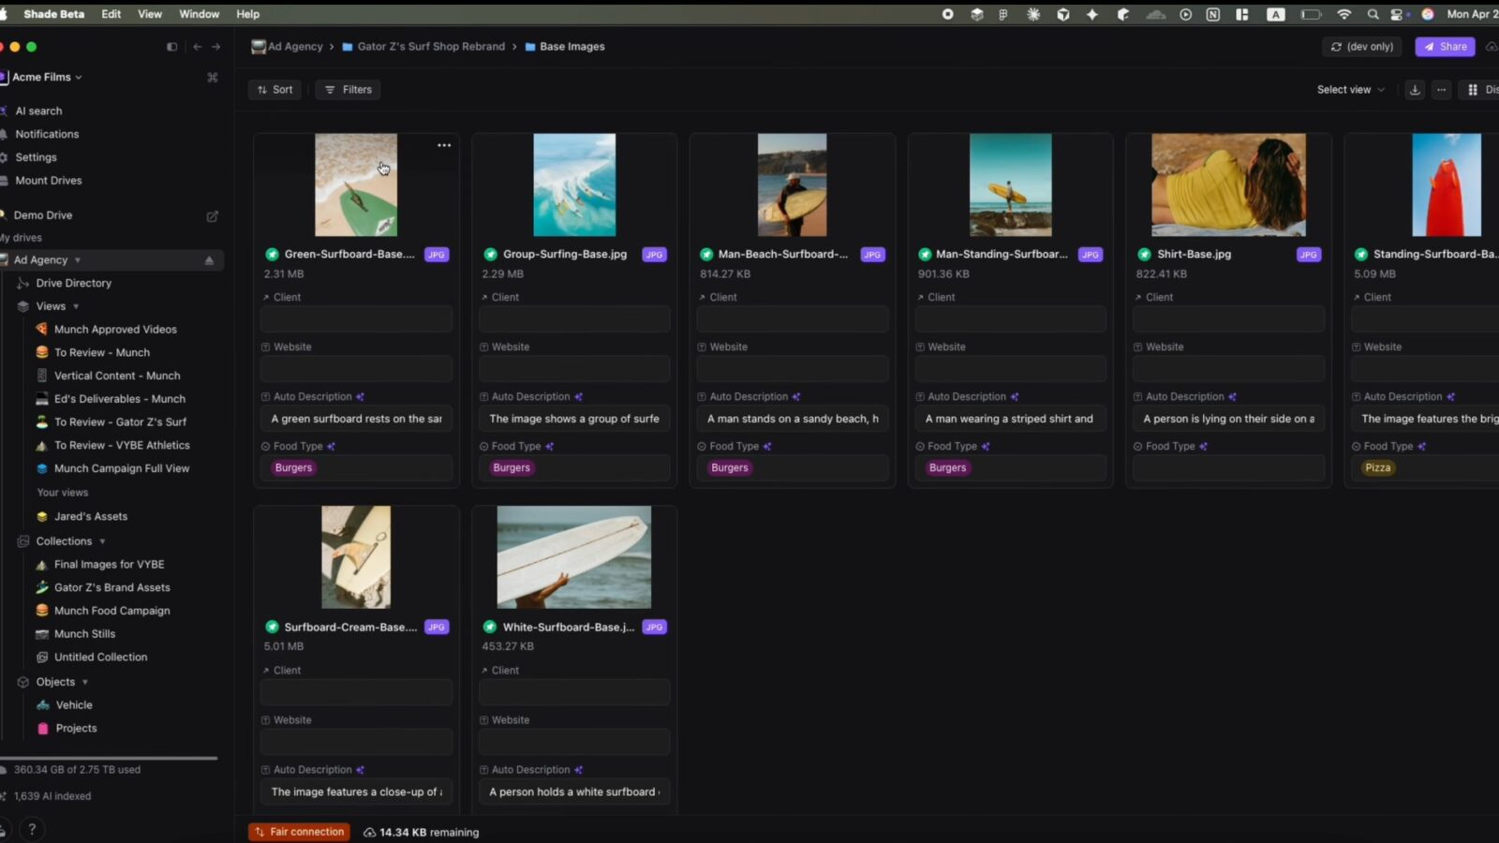Image resolution: width=1499 pixels, height=843 pixels.
Task: Click the JPG badge on Group-Surfing-Base.jpg
Action: pos(654,255)
